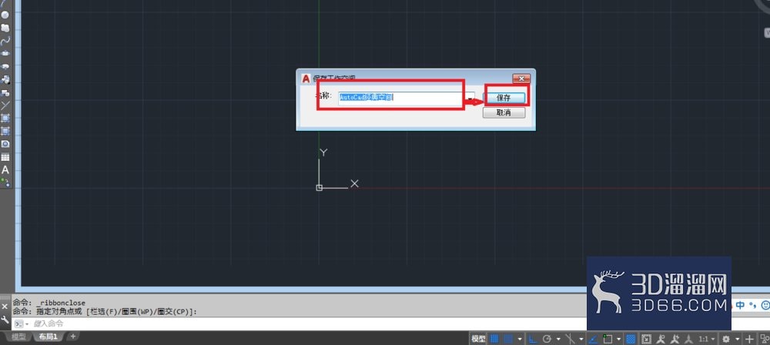Open snap mode settings dropdown arrow
The width and height of the screenshot is (770, 345).
520,339
